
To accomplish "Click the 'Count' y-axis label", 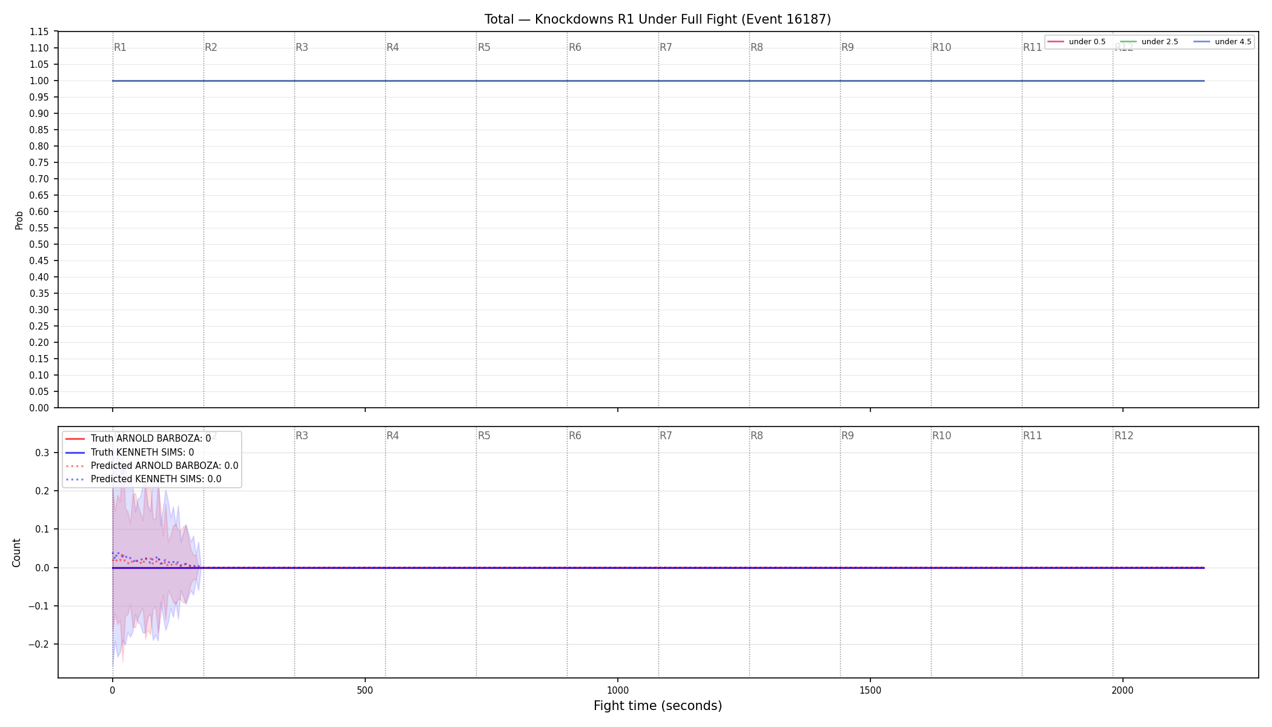I will [16, 553].
